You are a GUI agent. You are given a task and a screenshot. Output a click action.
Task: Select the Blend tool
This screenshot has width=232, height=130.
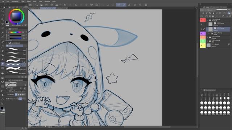(3, 68)
